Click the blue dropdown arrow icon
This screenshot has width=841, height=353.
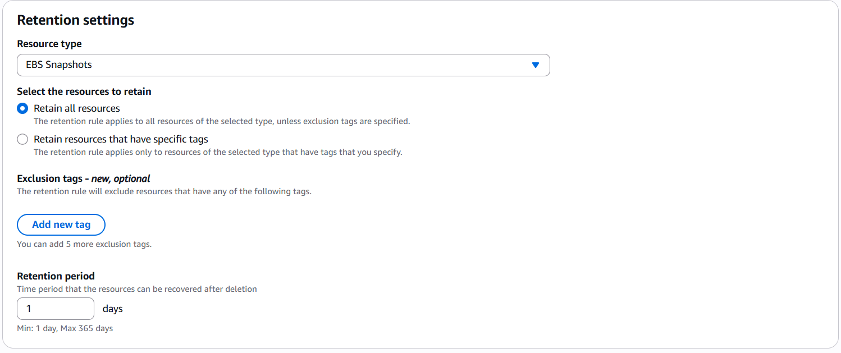(535, 65)
